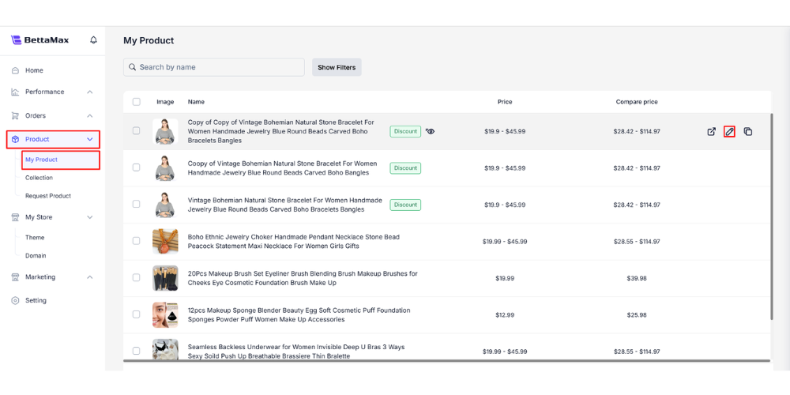Open first product in new tab icon
This screenshot has width=790, height=395.
coord(711,131)
